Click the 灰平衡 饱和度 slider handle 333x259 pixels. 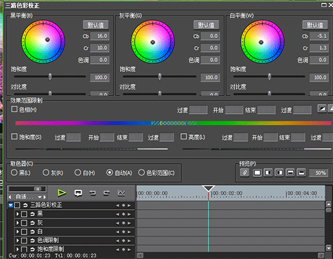160,77
